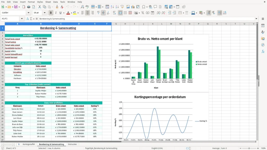Print the spreadsheet with the printer icon
The width and height of the screenshot is (267, 150).
tap(29, 7)
